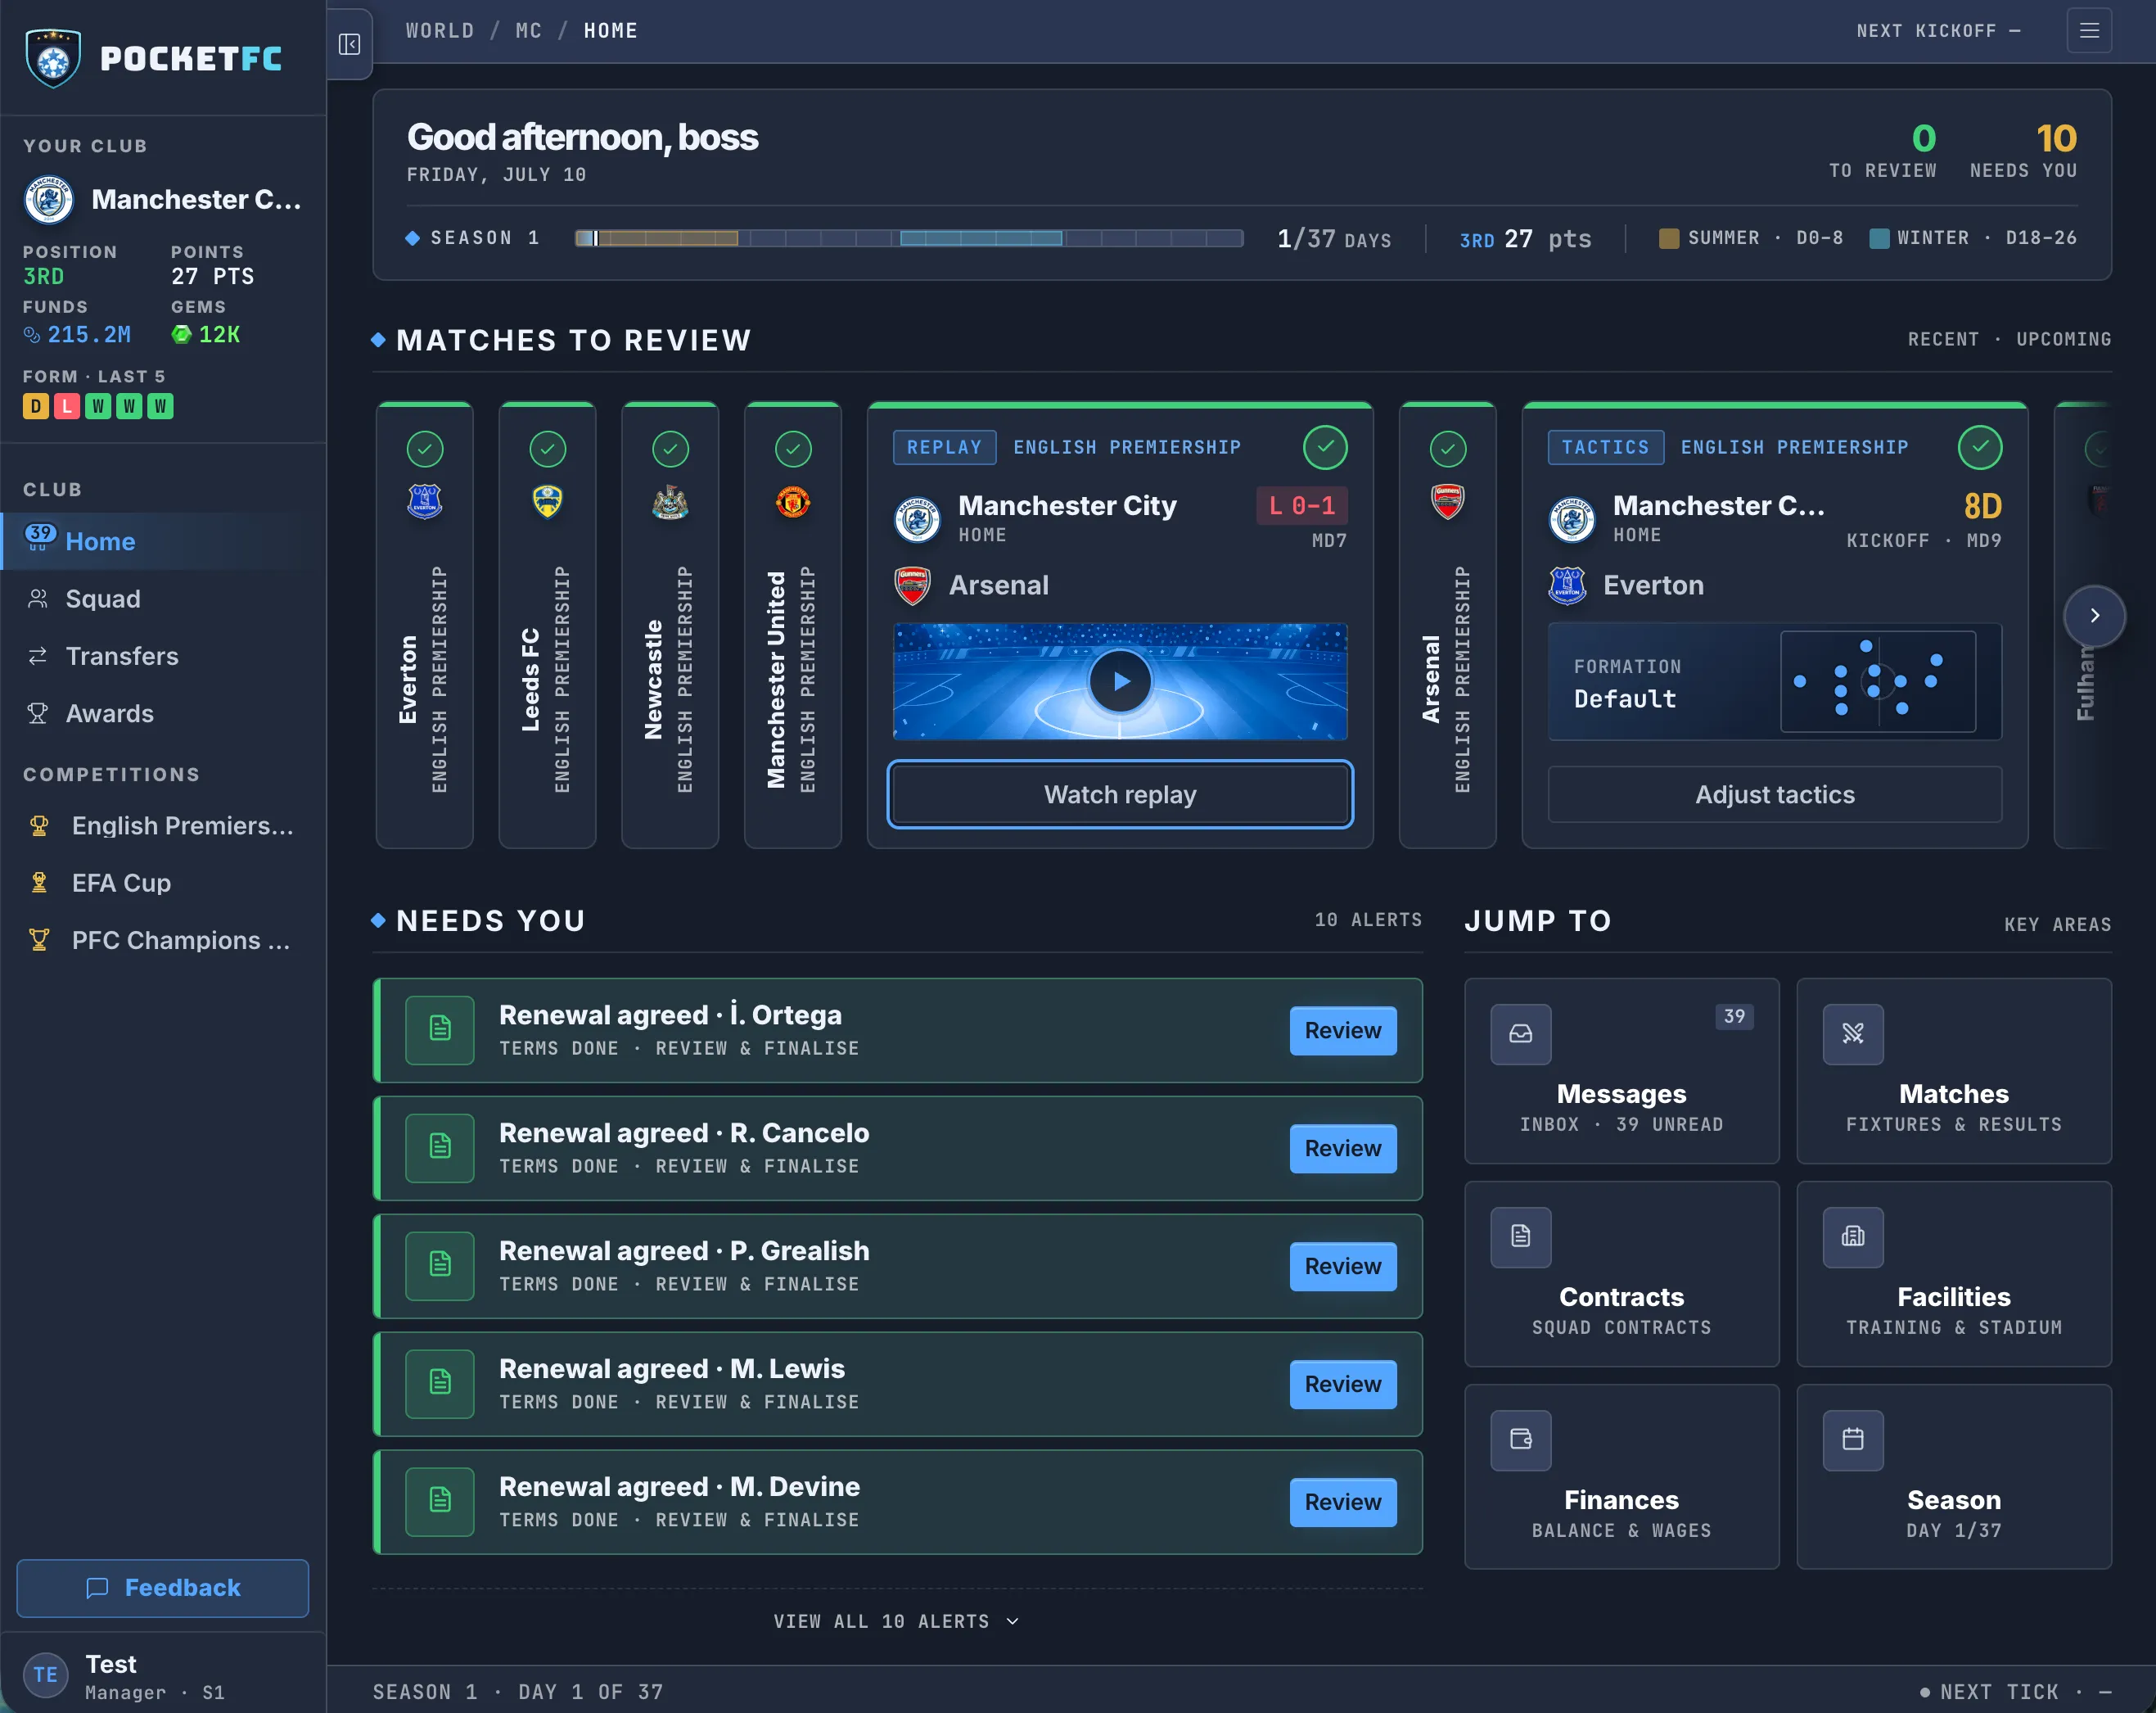
Task: Toggle the checkmark on the Tactics card
Action: click(x=1980, y=447)
